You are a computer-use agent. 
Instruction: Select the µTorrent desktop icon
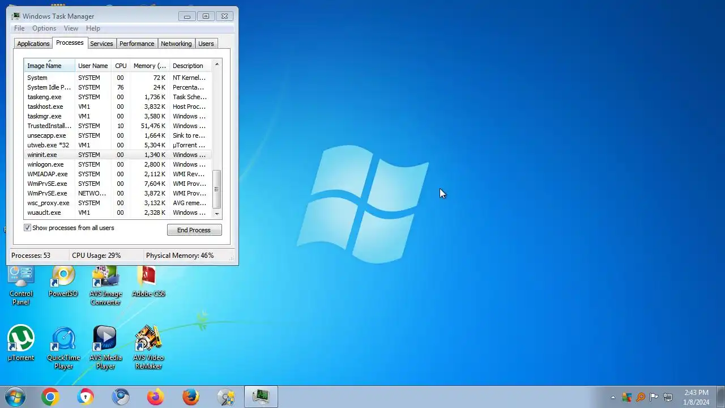[x=21, y=343]
